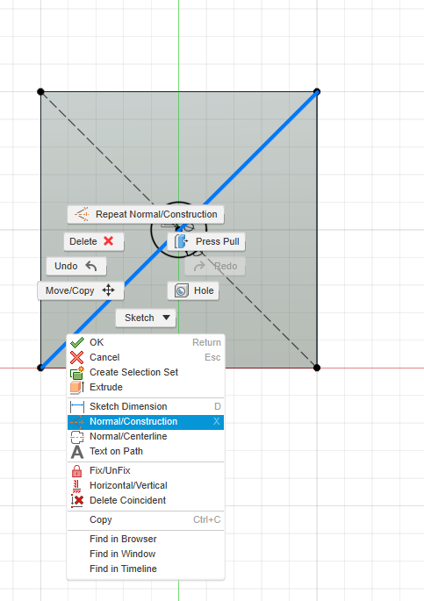The width and height of the screenshot is (424, 601).
Task: Choose Normal/Construction in context menu
Action: (146, 422)
